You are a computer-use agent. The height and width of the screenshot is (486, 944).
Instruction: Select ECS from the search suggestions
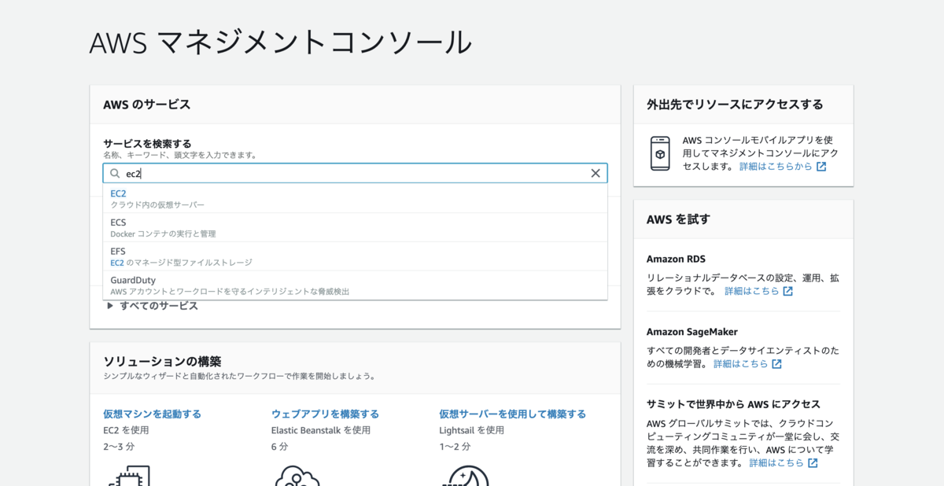[355, 227]
